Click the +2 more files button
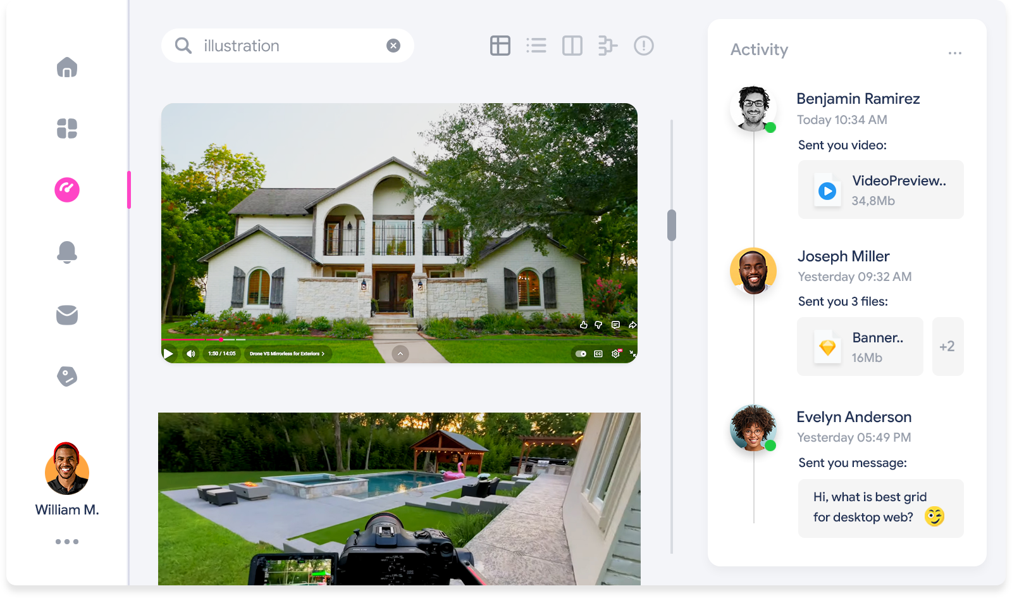The width and height of the screenshot is (1012, 598). pyautogui.click(x=947, y=347)
